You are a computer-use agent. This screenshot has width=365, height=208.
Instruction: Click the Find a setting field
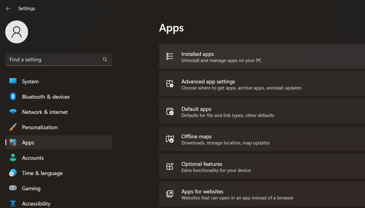(53, 59)
